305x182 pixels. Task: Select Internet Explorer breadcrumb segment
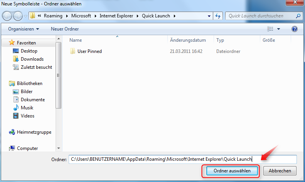116,16
